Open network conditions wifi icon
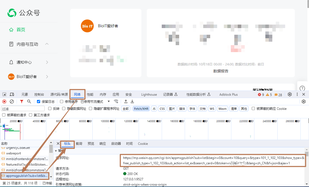The height and width of the screenshot is (187, 309). pyautogui.click(x=116, y=102)
